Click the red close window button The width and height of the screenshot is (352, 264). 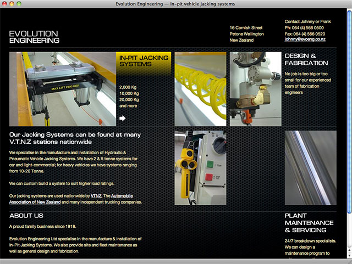coord(4,4)
